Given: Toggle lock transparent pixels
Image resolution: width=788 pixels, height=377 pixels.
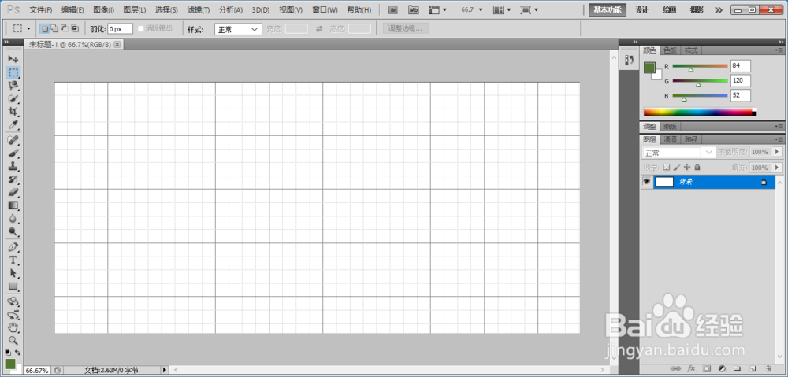Looking at the screenshot, I should [667, 167].
